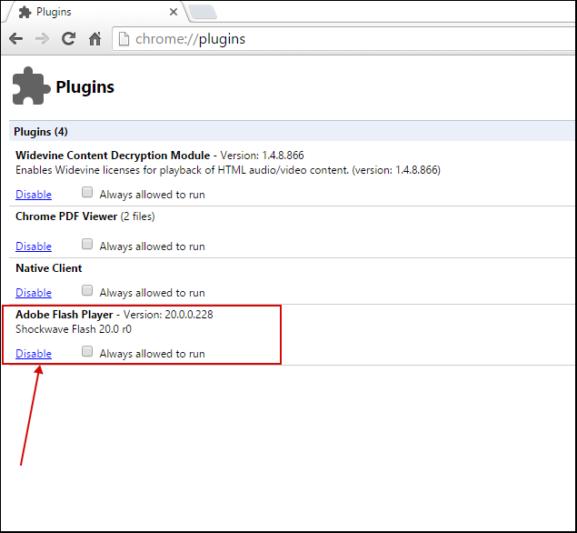The width and height of the screenshot is (577, 533).
Task: Click the puzzle piece icon in tab
Action: [25, 12]
